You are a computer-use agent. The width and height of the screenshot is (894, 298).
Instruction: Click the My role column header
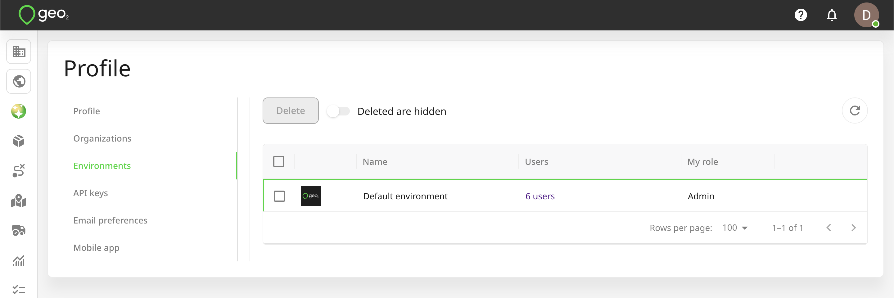coord(702,162)
